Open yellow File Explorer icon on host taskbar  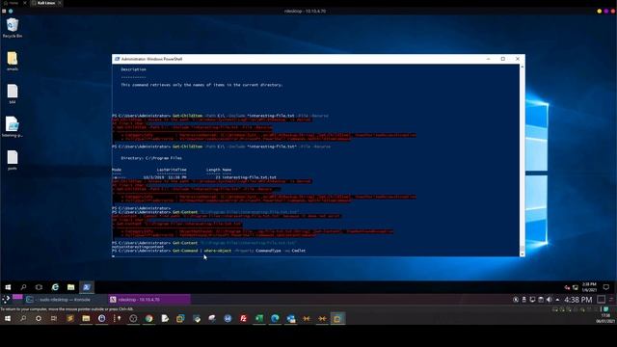coord(86,319)
